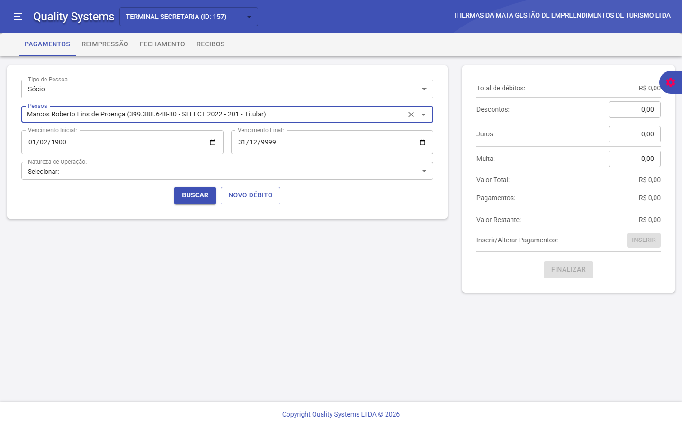Click the NOVO DÉBITO button
Viewport: 682px width, 426px height.
pos(250,195)
